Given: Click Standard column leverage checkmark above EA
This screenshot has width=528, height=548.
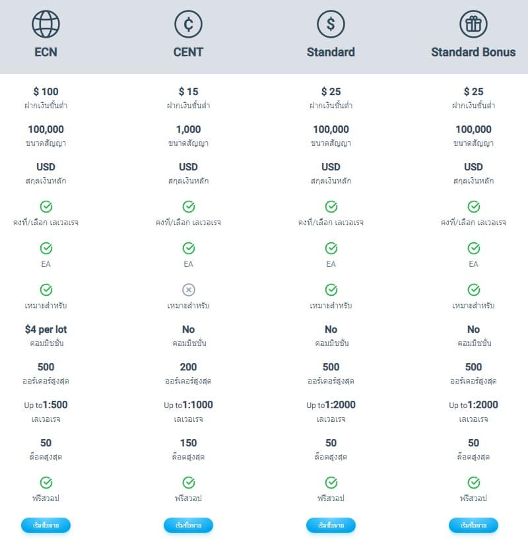Looking at the screenshot, I should 331,207.
